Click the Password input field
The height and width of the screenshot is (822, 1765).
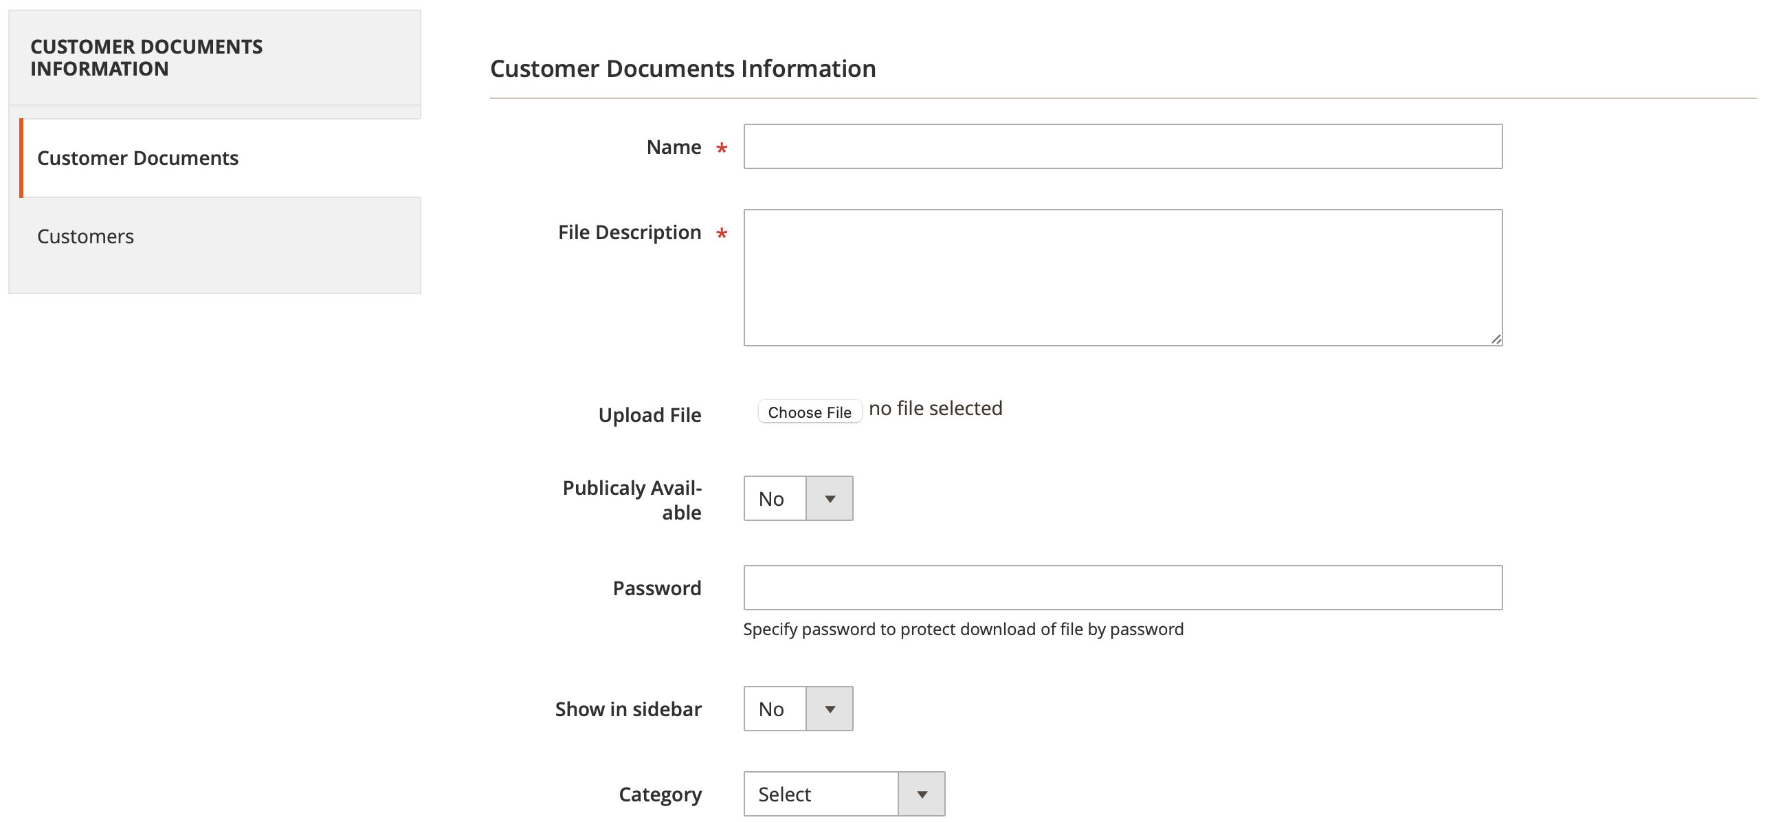coord(1123,588)
